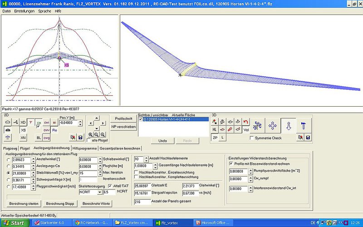Click the 2D save (floppy disk) icon

80,137
